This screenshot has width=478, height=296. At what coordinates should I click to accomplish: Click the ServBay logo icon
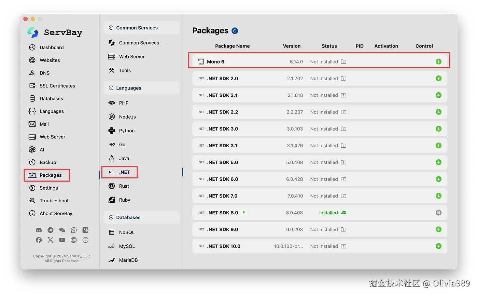pos(33,32)
